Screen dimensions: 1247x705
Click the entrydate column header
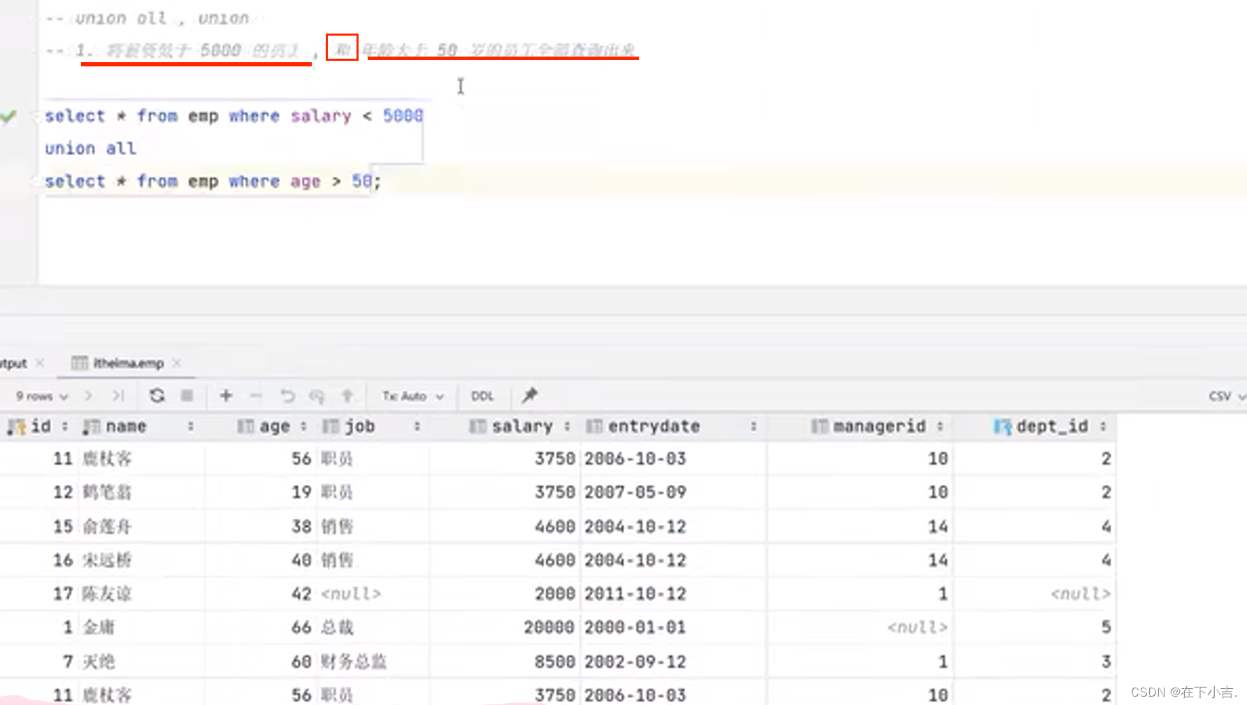(x=654, y=426)
